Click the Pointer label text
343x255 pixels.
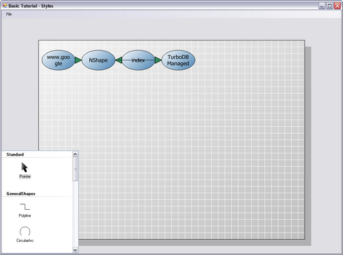tap(25, 176)
